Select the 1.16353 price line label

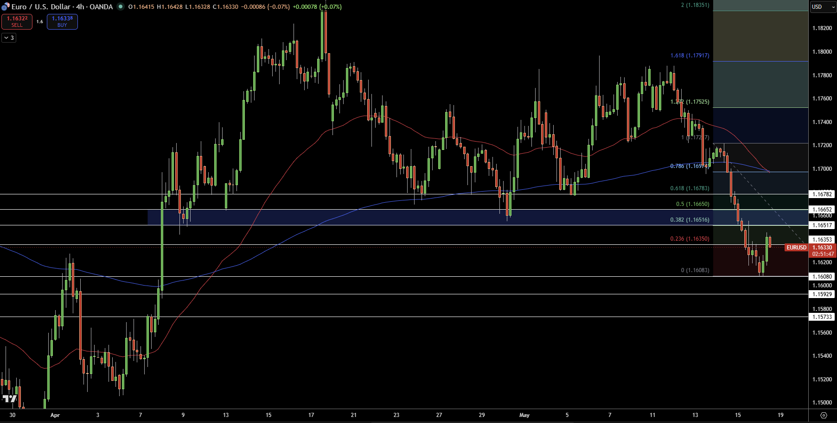pyautogui.click(x=822, y=240)
